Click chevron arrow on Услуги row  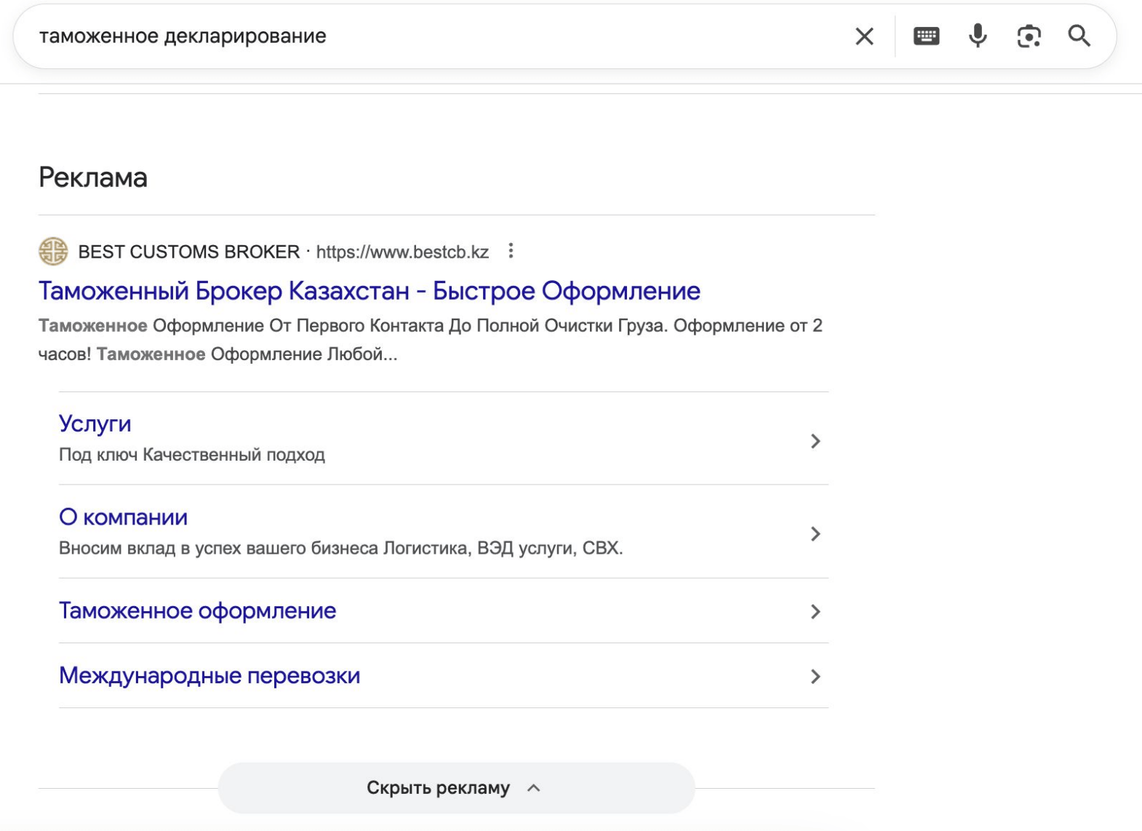click(x=815, y=441)
